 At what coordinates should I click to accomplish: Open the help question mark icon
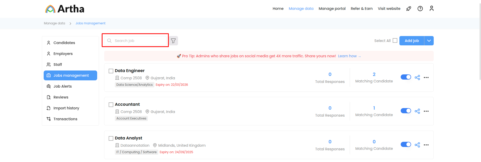coord(420,9)
